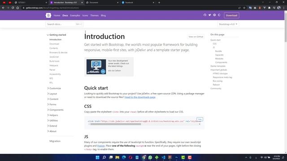This screenshot has height=161, width=287.
Task: Click the Download button
Action: tap(231, 15)
